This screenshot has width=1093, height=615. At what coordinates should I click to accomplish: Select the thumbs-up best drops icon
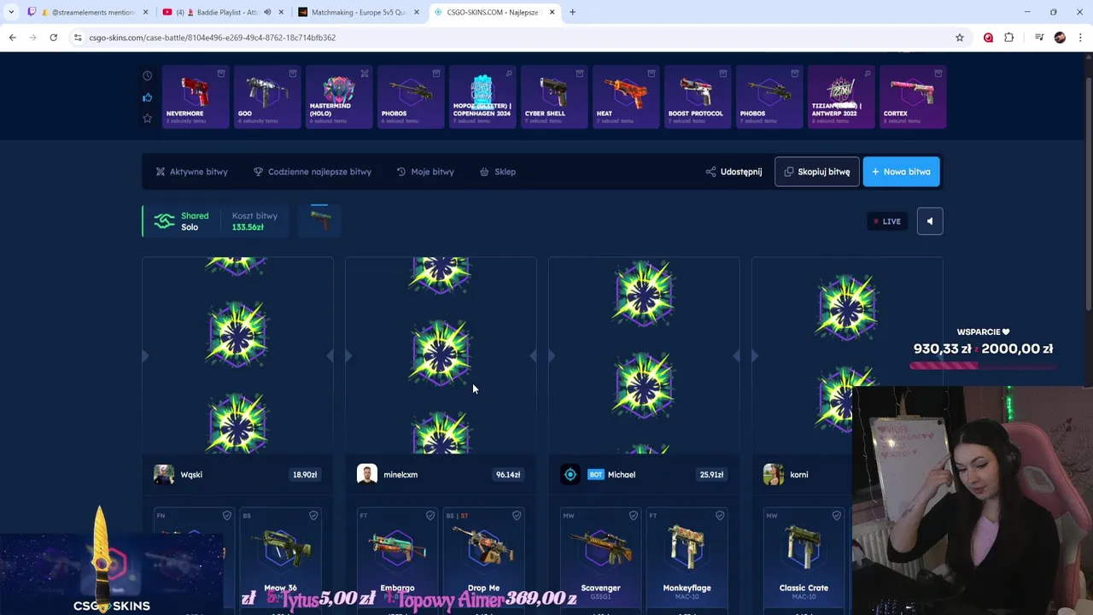(x=147, y=97)
